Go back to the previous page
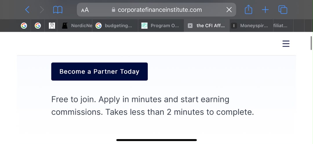 click(27, 10)
